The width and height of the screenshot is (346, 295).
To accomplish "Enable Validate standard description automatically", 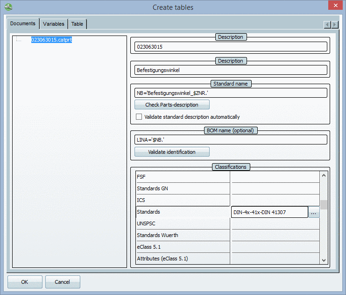I will (139, 117).
